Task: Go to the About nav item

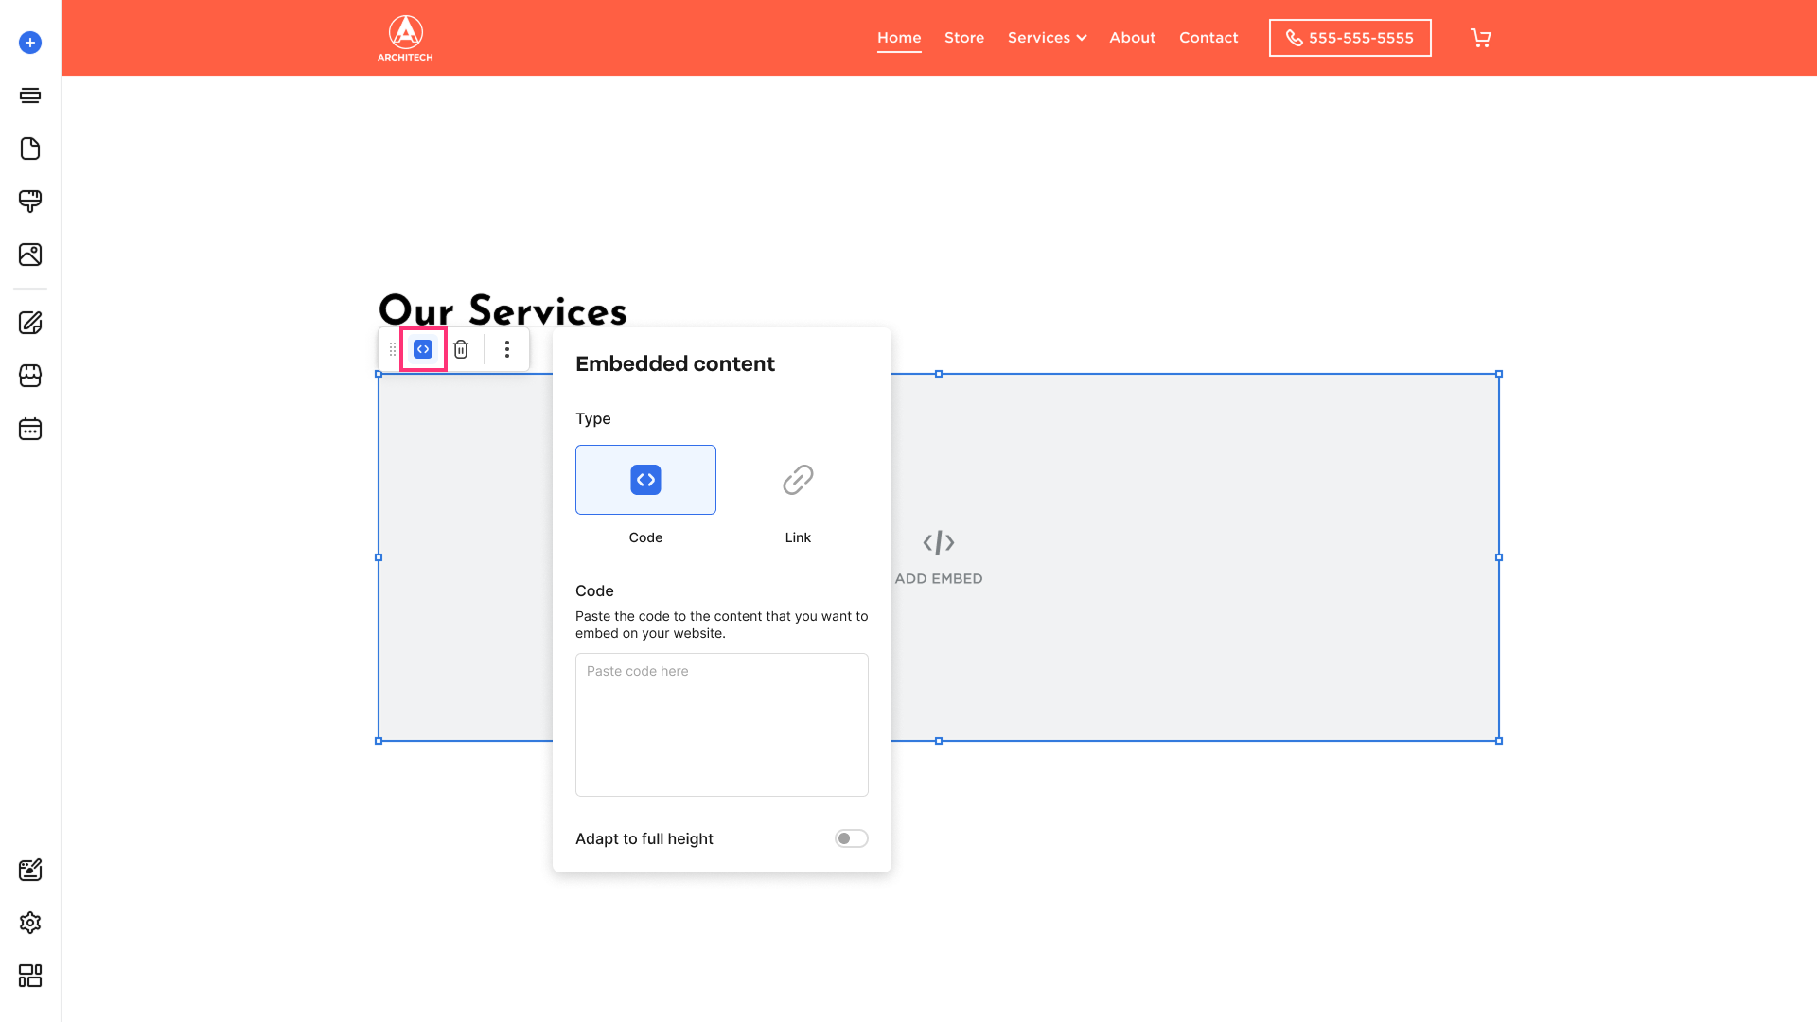Action: (x=1133, y=38)
